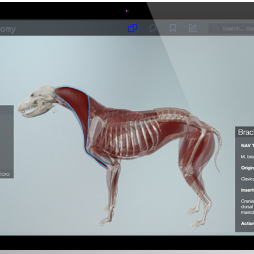Click the blue overlapping squares multi-select icon
The height and width of the screenshot is (254, 254).
pos(133,28)
